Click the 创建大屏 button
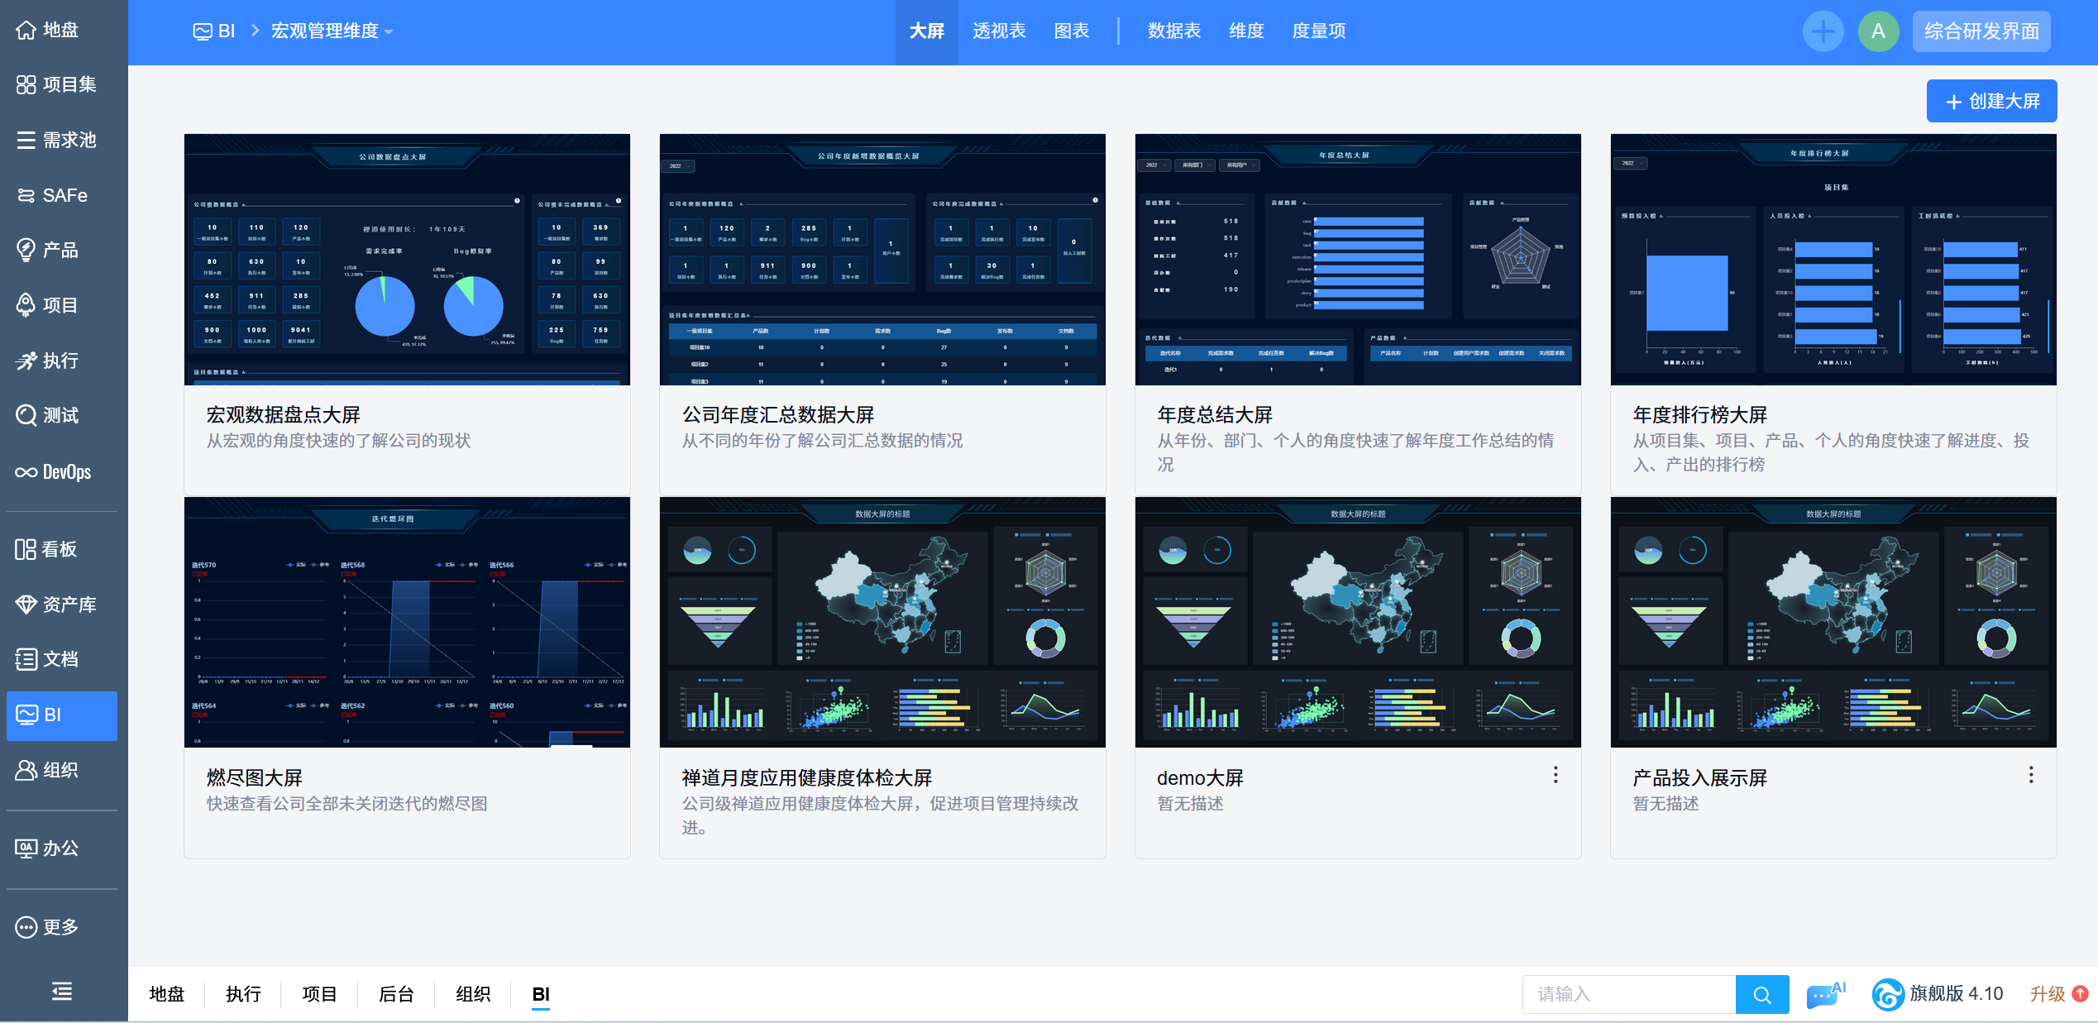Viewport: 2098px width, 1023px height. (1991, 101)
